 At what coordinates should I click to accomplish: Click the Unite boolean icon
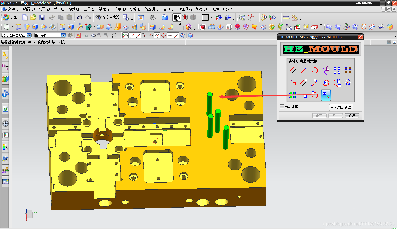coord(88,27)
